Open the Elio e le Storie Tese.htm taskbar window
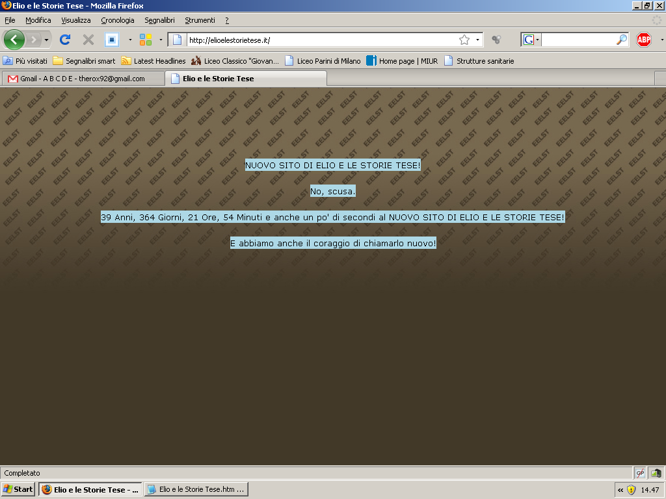666x499 pixels. click(196, 489)
